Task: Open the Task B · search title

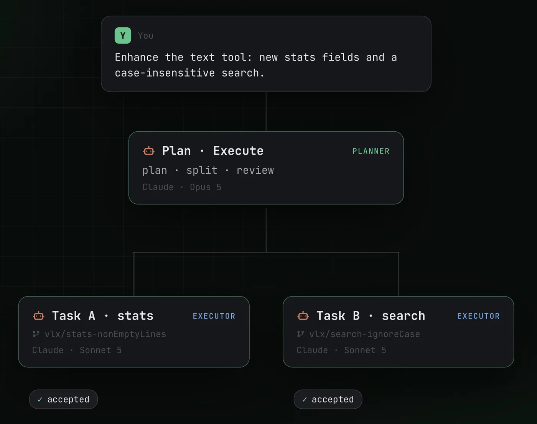Action: point(371,316)
